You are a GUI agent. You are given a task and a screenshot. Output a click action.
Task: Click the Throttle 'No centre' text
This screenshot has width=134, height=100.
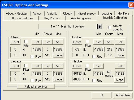(x=109, y=74)
